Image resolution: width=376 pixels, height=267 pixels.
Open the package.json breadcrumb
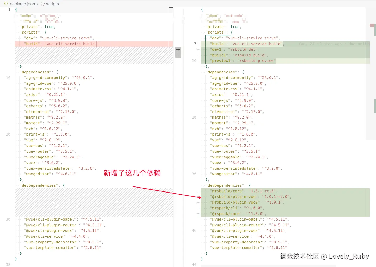pos(22,4)
